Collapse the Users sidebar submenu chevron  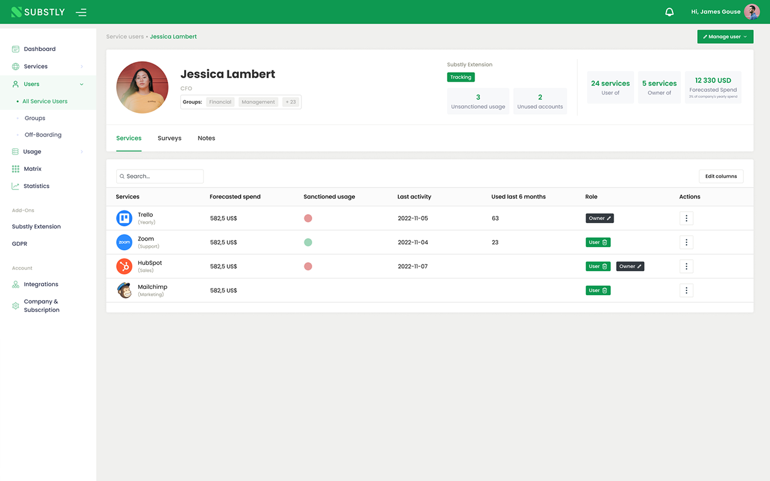(82, 84)
